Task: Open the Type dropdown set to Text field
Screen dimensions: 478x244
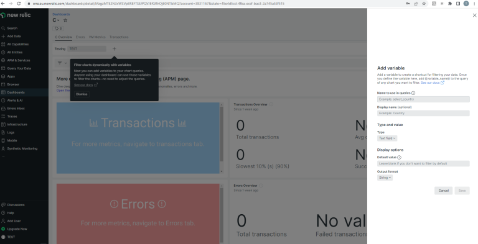Action: click(387, 138)
